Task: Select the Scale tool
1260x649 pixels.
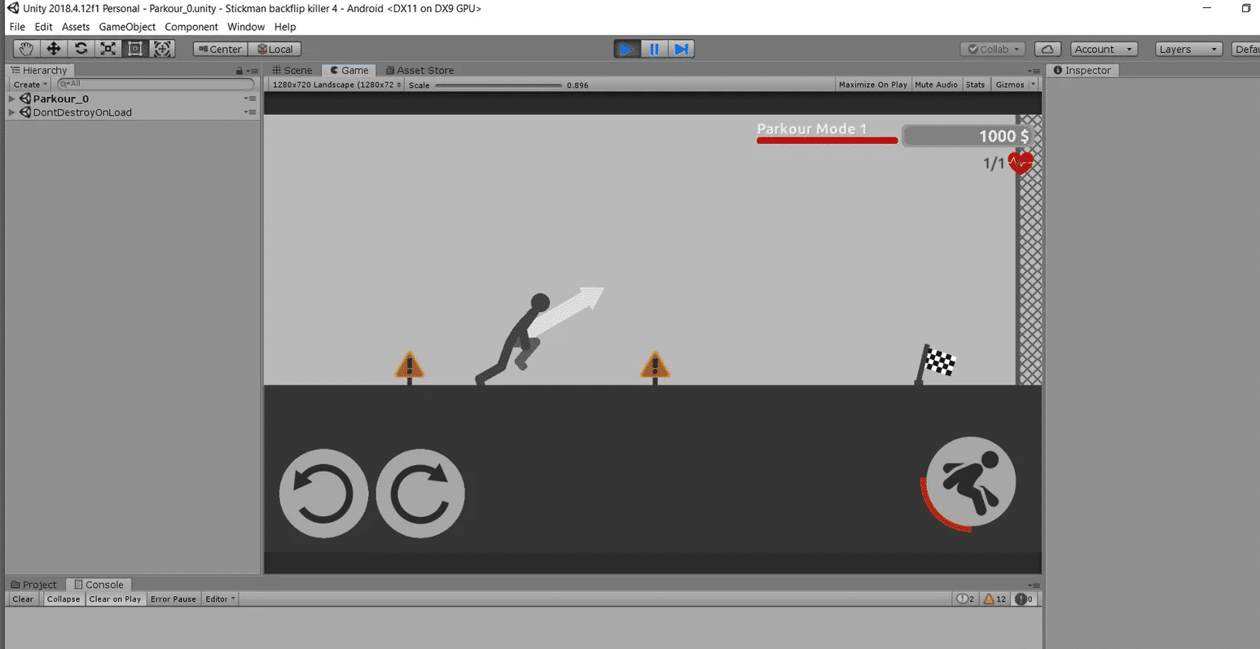Action: point(108,48)
